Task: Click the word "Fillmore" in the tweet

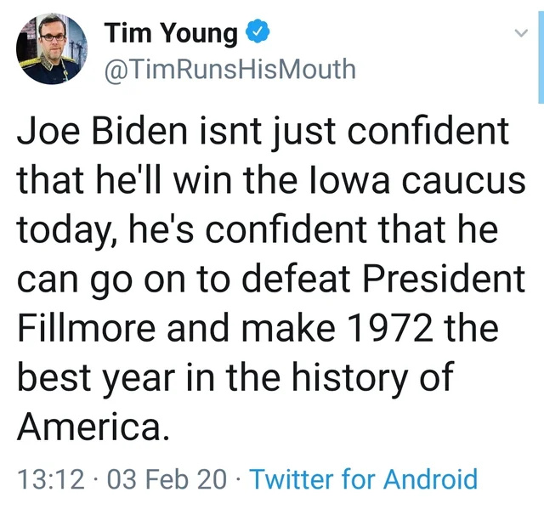Action: [x=87, y=328]
